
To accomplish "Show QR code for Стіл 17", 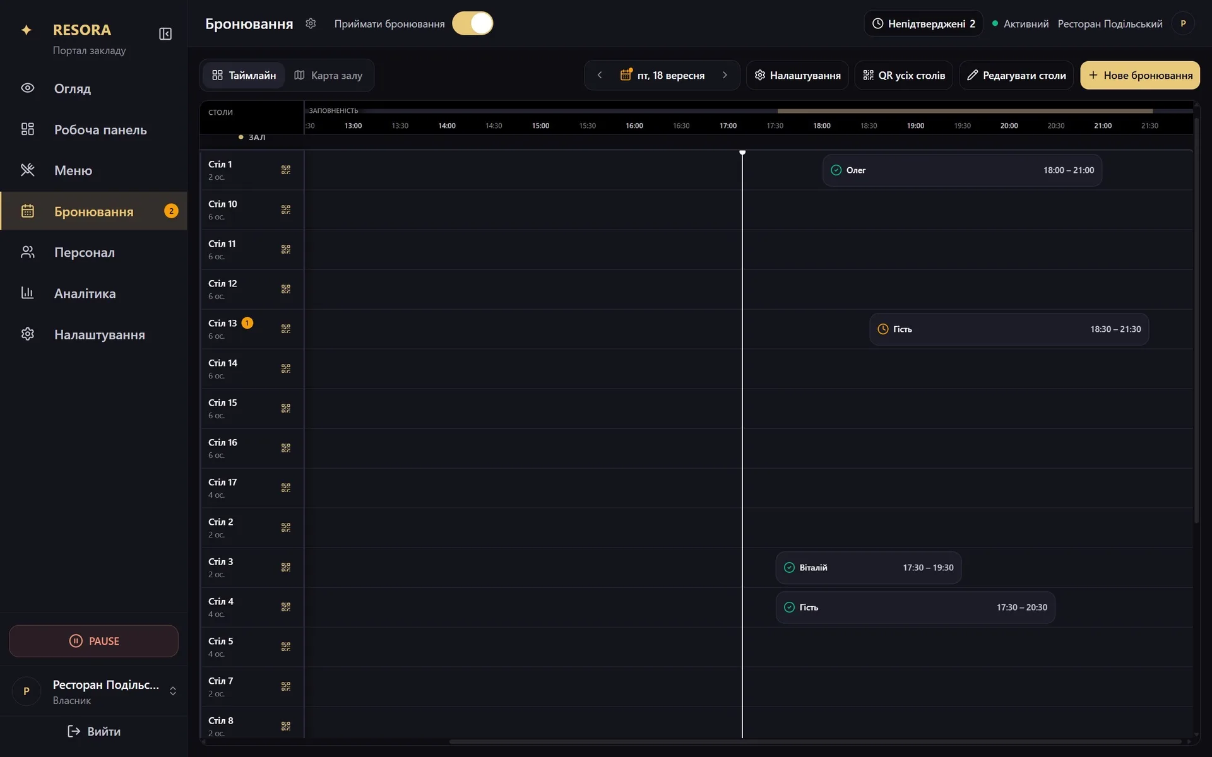I will [x=286, y=488].
